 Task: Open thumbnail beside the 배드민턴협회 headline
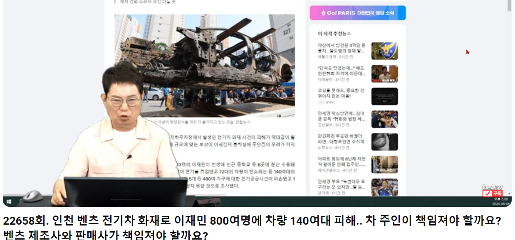pos(384,74)
